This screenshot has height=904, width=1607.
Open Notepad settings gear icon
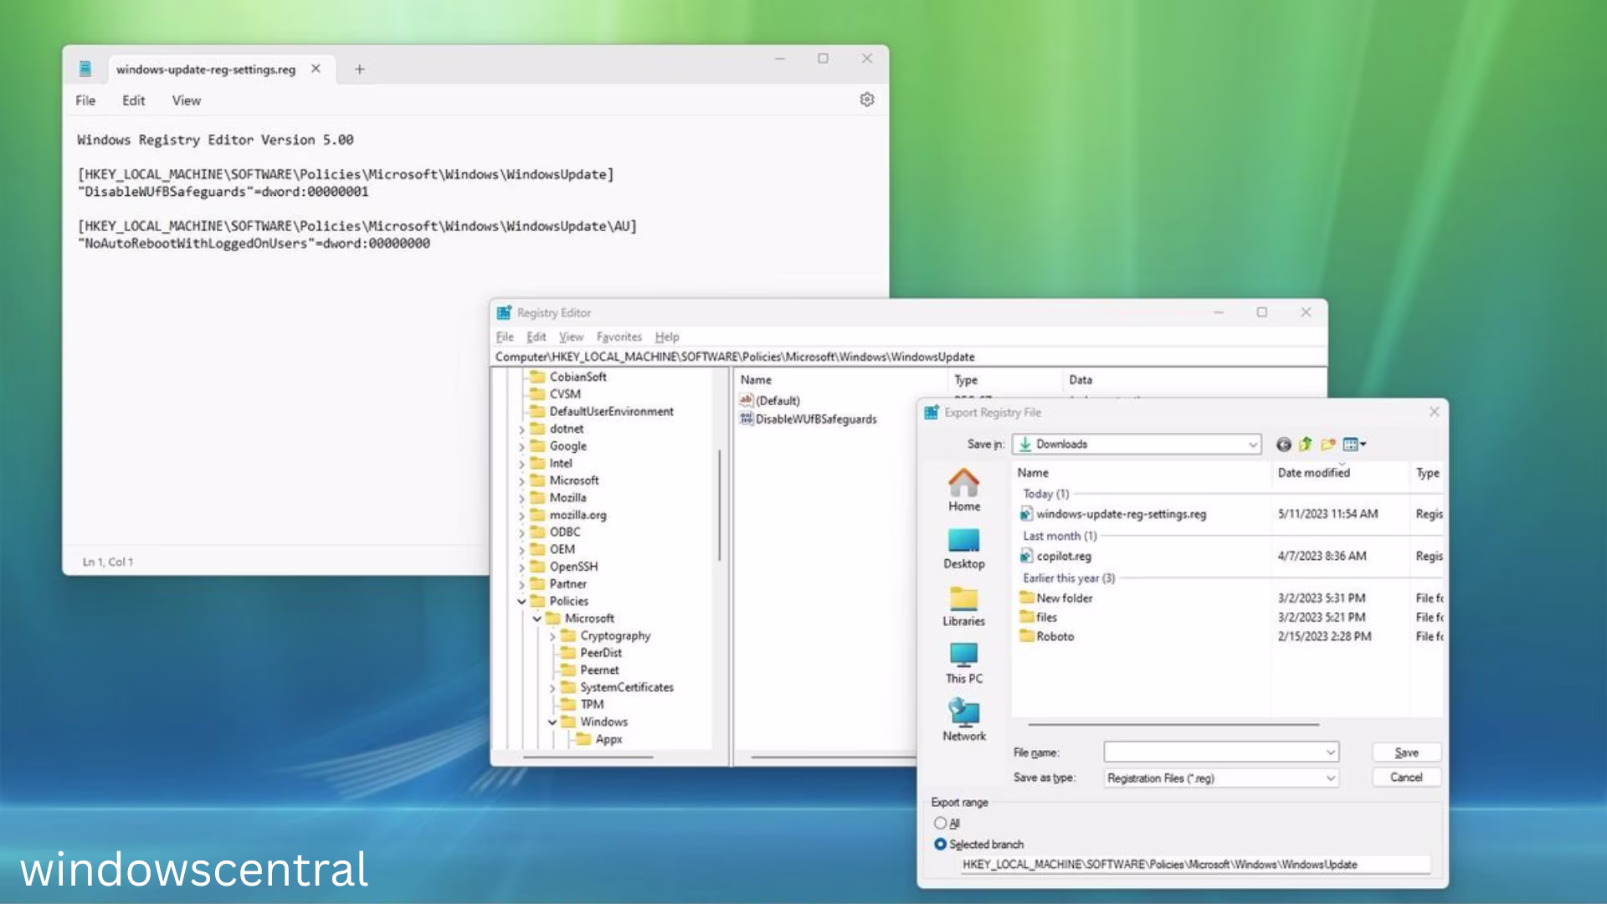(x=867, y=100)
